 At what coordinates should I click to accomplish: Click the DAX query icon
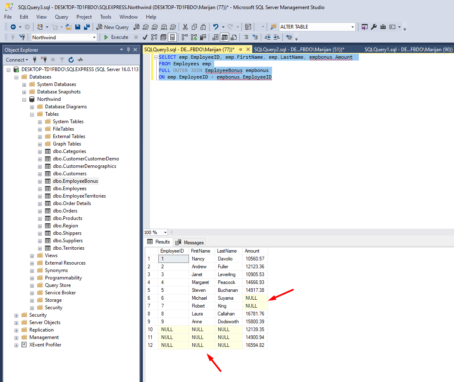click(173, 27)
